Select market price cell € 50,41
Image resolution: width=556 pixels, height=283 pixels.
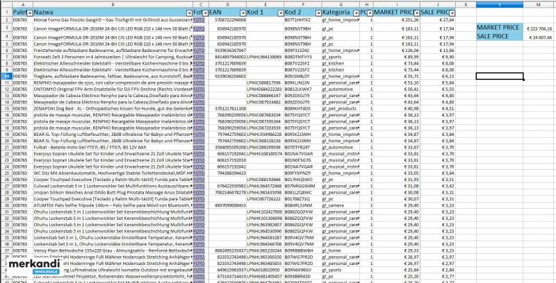tap(397, 89)
